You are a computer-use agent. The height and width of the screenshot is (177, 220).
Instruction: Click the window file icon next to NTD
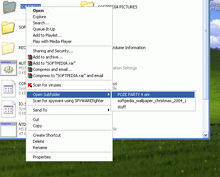tap(8, 129)
